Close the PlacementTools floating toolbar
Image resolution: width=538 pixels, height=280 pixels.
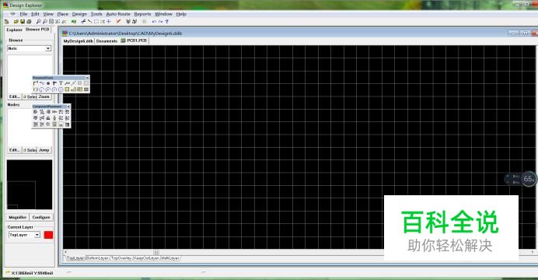click(x=87, y=78)
